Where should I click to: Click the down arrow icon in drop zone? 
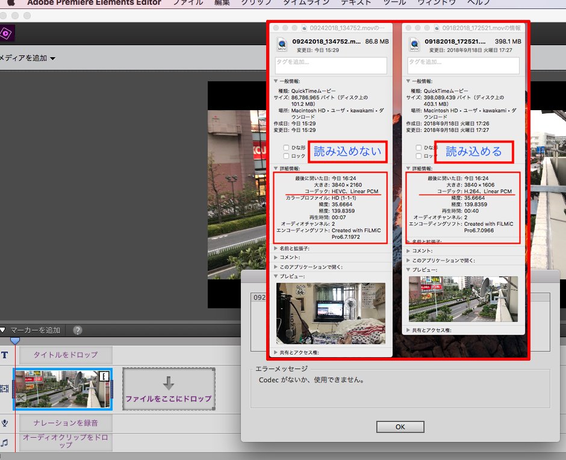(169, 383)
